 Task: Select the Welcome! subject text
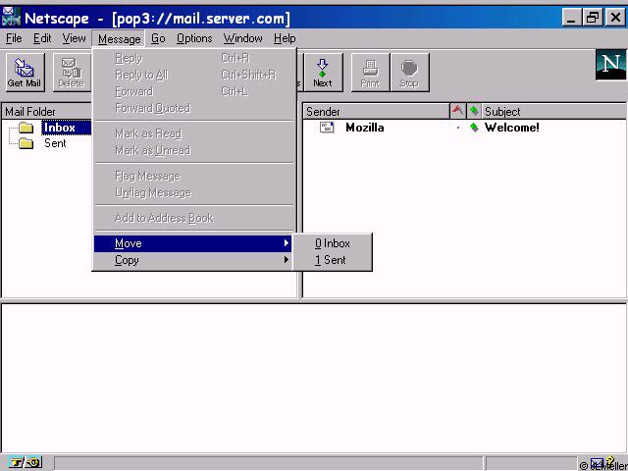click(x=512, y=128)
